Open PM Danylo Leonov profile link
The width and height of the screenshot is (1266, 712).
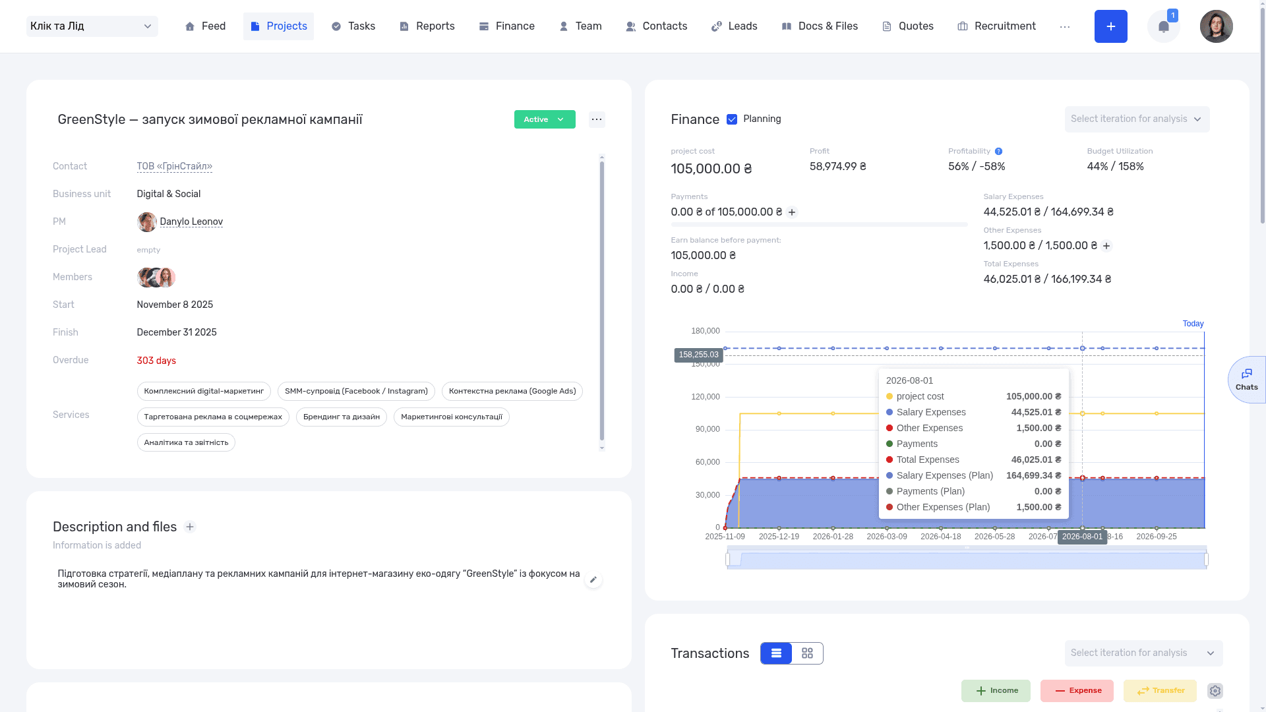point(191,222)
